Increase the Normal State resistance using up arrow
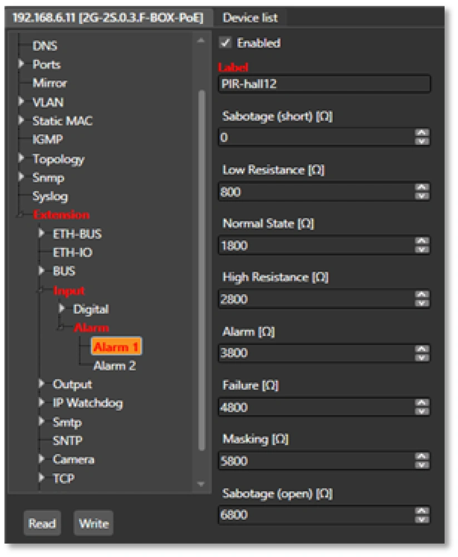The image size is (458, 557). pos(422,241)
